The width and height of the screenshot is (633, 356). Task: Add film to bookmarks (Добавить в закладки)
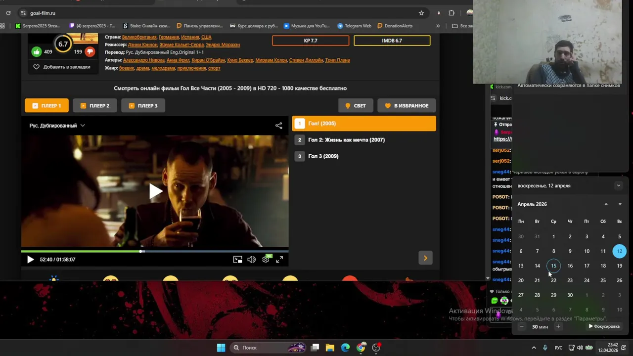click(x=62, y=67)
